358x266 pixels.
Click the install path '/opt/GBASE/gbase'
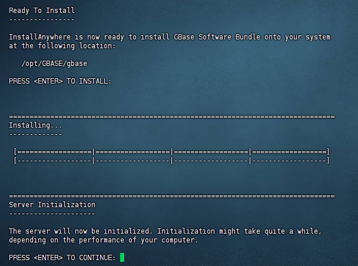[x=54, y=63]
